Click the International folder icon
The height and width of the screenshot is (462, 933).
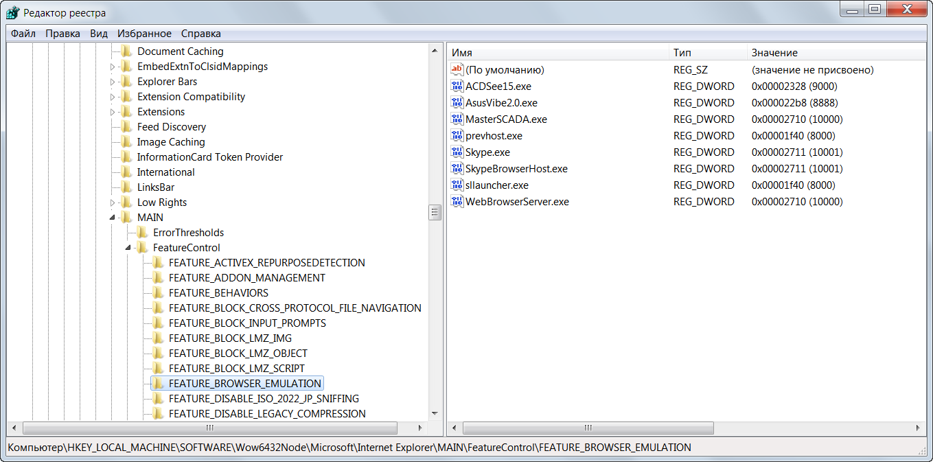point(126,172)
